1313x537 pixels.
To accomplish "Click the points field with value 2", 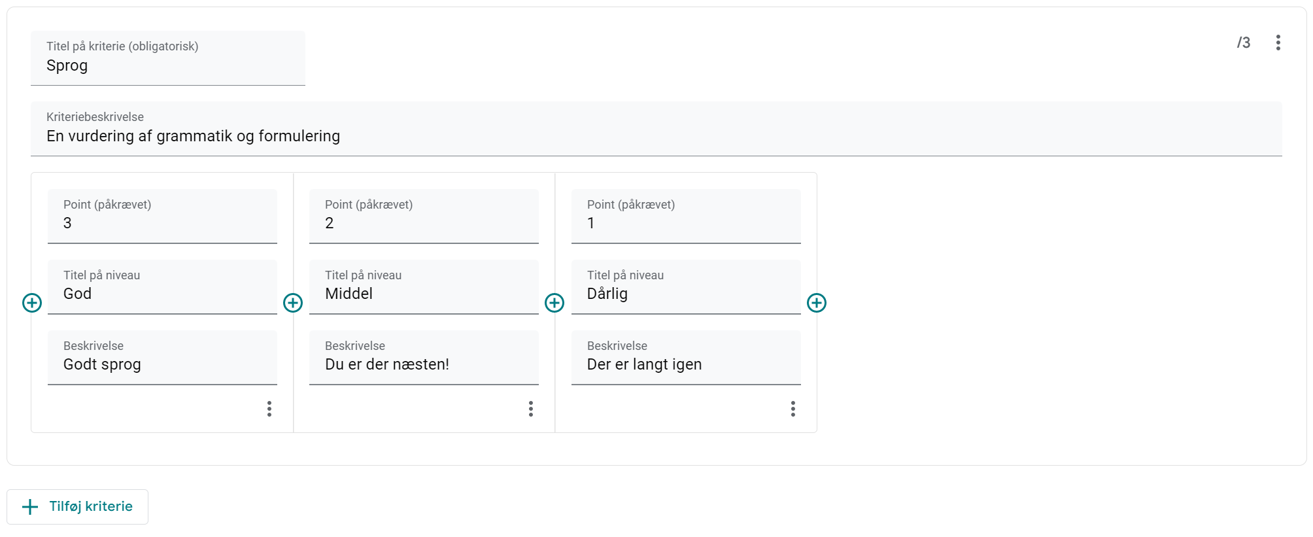I will [x=424, y=223].
